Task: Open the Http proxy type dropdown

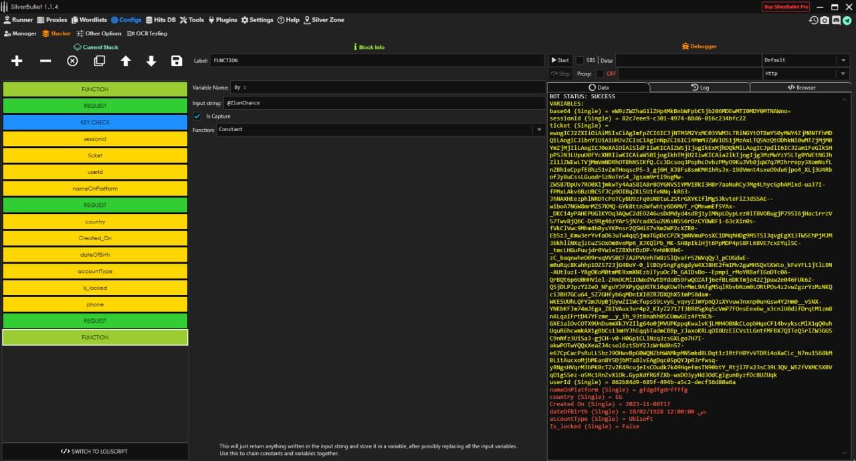Action: click(842, 74)
